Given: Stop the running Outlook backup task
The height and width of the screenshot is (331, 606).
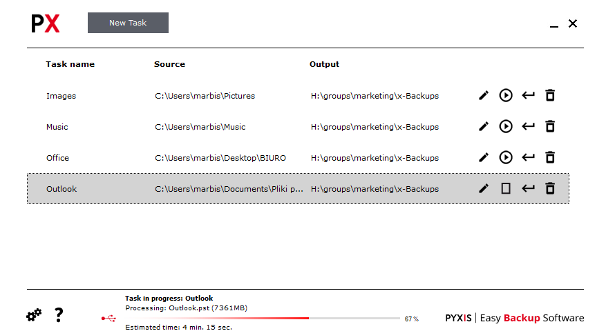Looking at the screenshot, I should (x=506, y=188).
